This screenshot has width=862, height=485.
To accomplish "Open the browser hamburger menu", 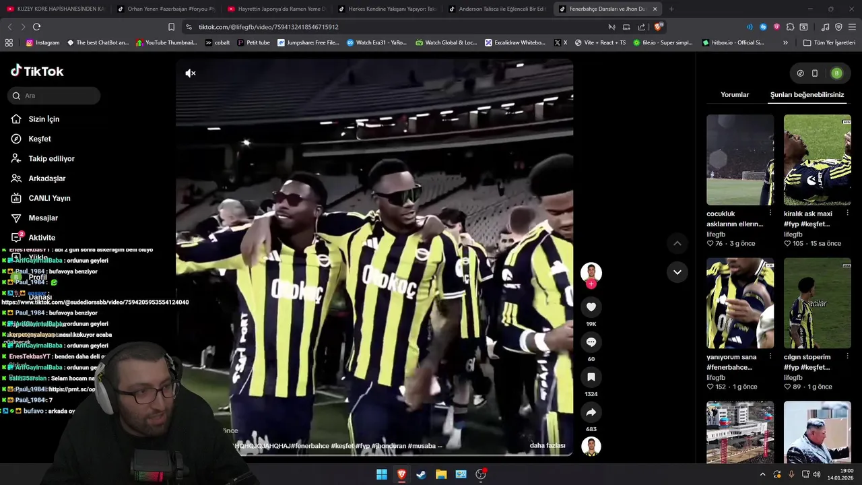I will 852,27.
